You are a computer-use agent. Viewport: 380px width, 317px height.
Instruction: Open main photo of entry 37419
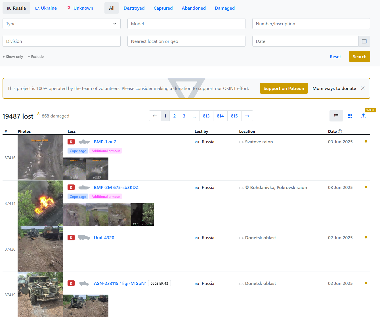40,294
